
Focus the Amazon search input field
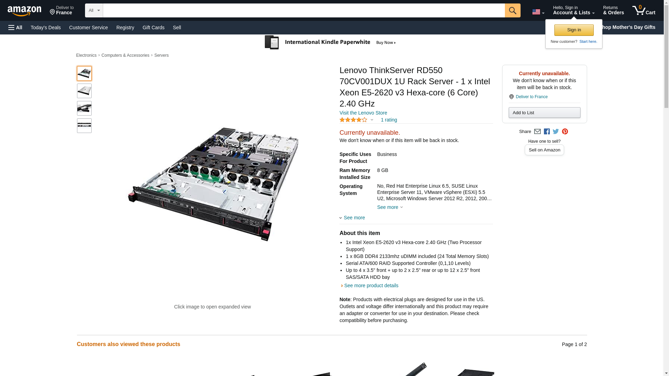click(303, 10)
